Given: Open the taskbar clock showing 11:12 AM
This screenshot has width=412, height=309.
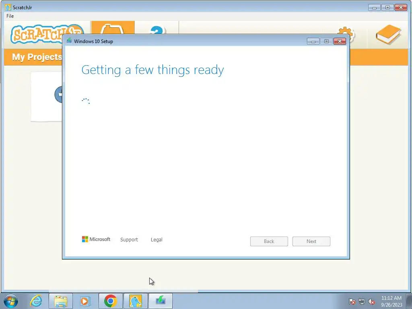Looking at the screenshot, I should point(391,301).
